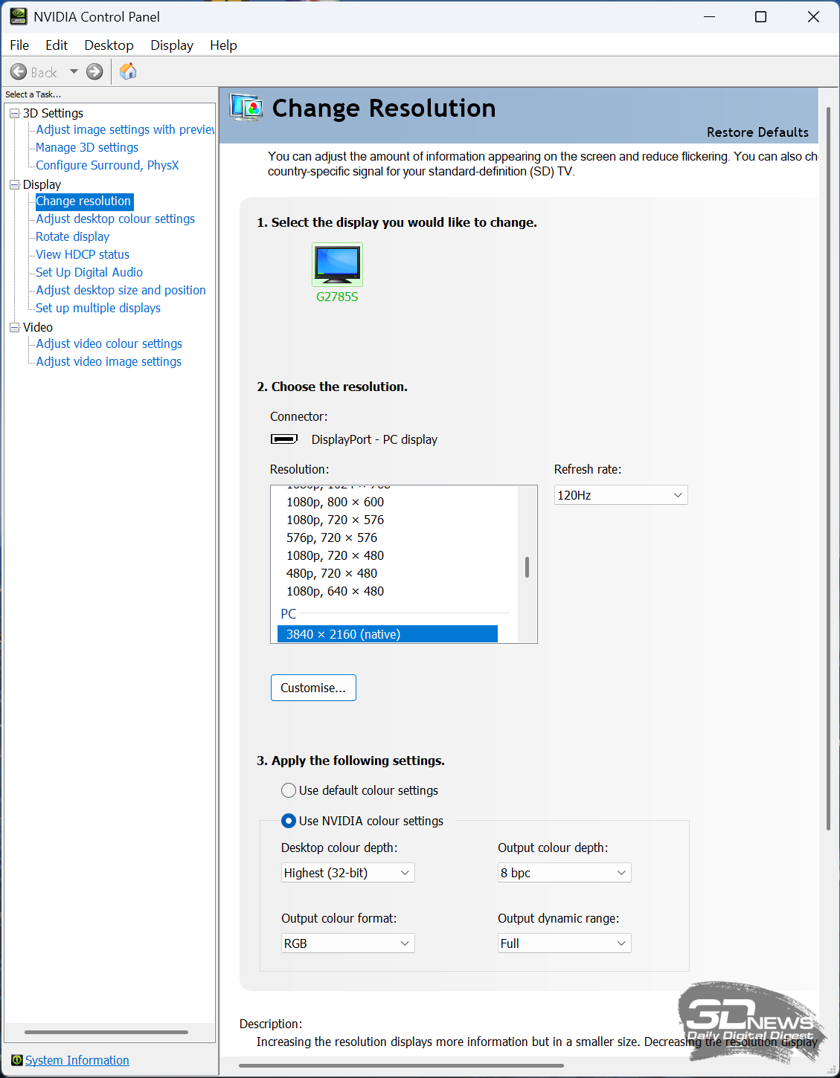Screen dimensions: 840x1078
Task: Open the Back history dropdown arrow
Action: point(74,72)
